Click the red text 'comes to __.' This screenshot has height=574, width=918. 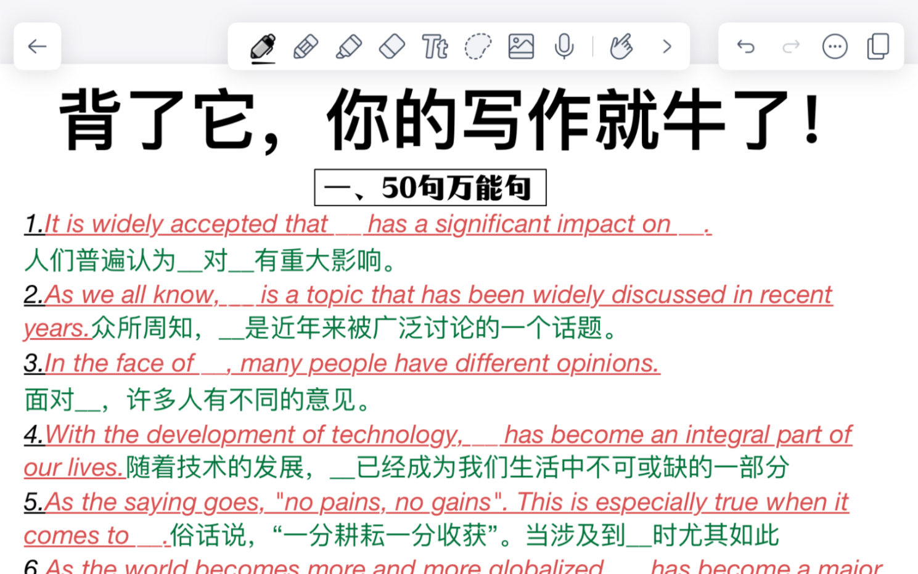coord(96,536)
